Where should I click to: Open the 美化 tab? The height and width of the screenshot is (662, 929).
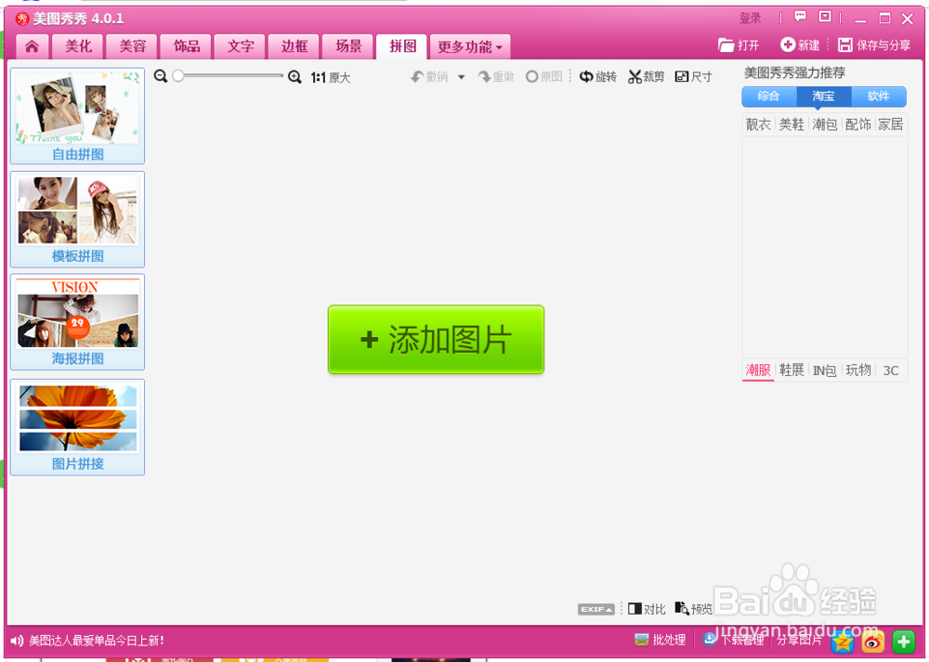click(78, 46)
